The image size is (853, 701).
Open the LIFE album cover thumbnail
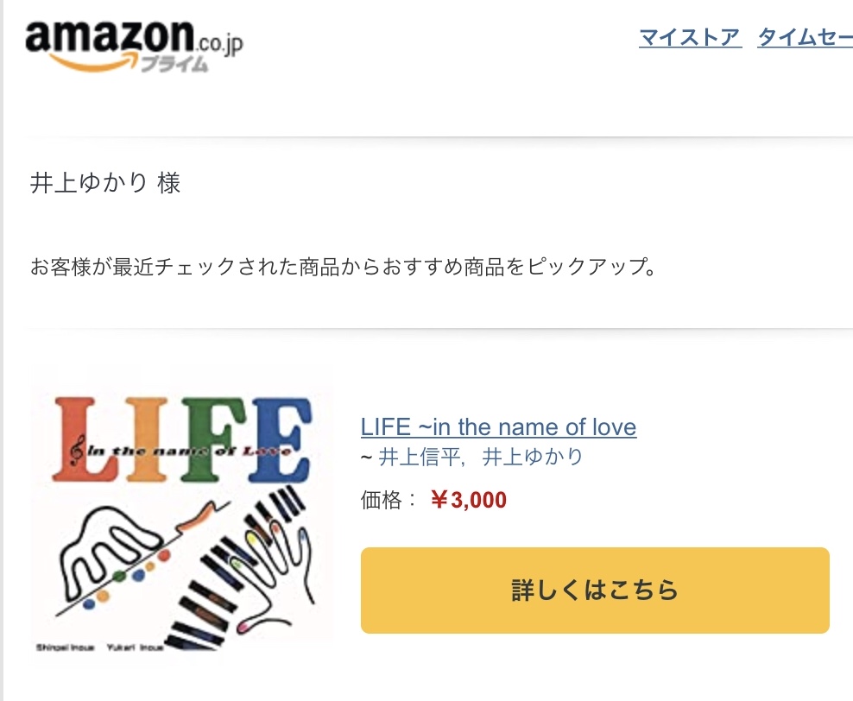coord(182,515)
